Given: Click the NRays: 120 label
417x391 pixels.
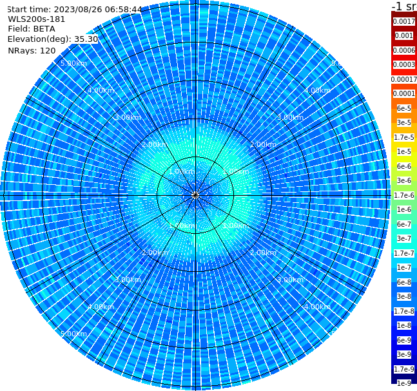Looking at the screenshot, I should point(32,50).
